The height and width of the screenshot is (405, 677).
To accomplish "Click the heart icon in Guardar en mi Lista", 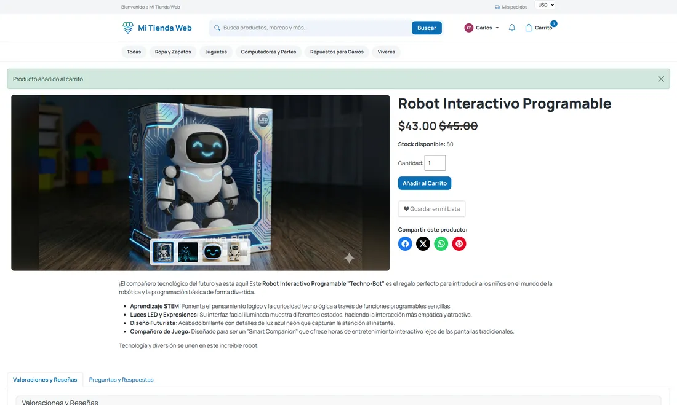I will pos(406,209).
